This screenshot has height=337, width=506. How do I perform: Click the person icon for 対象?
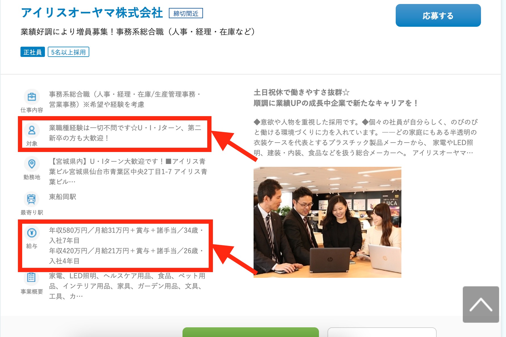(32, 131)
